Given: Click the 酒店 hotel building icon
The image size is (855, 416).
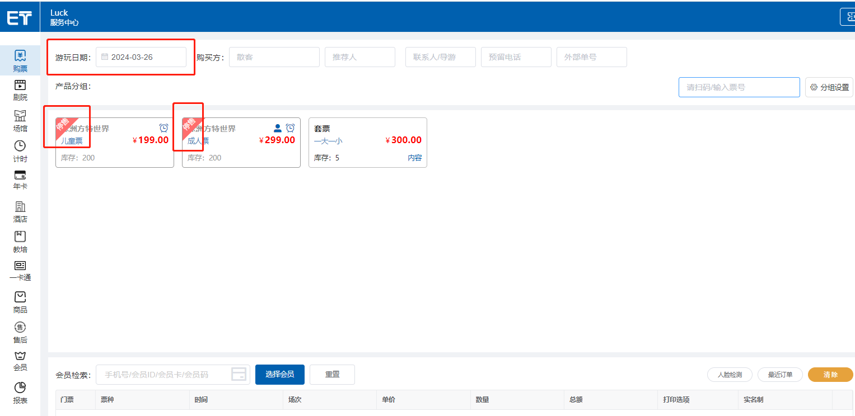Looking at the screenshot, I should coord(20,207).
